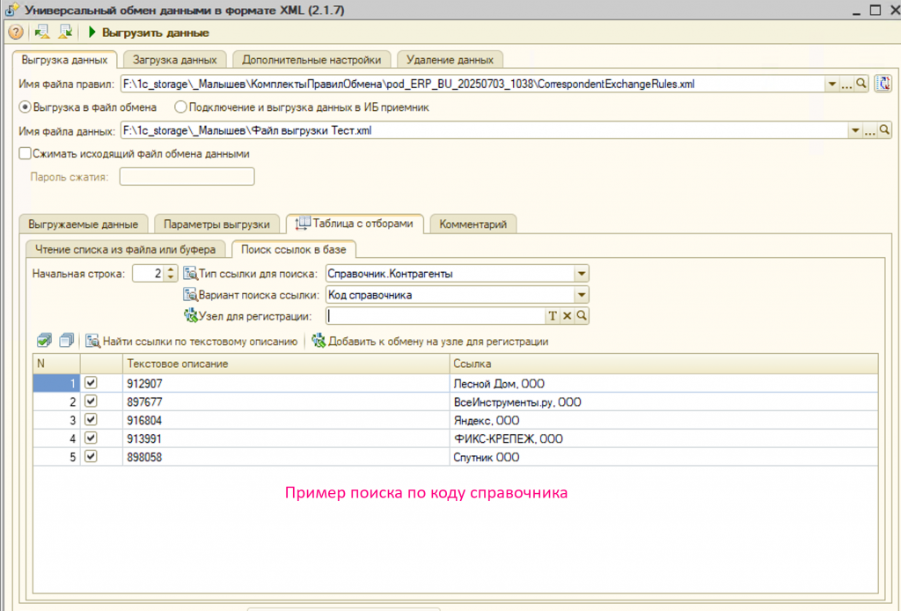
Task: Increase Начальная строка with up arrow
Action: click(171, 269)
